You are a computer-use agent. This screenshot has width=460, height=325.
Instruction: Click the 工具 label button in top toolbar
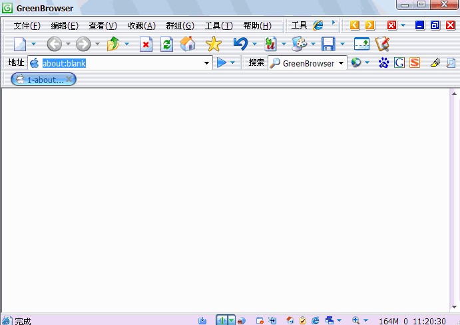coord(299,25)
